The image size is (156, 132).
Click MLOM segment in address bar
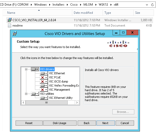pyautogui.click(x=88, y=5)
